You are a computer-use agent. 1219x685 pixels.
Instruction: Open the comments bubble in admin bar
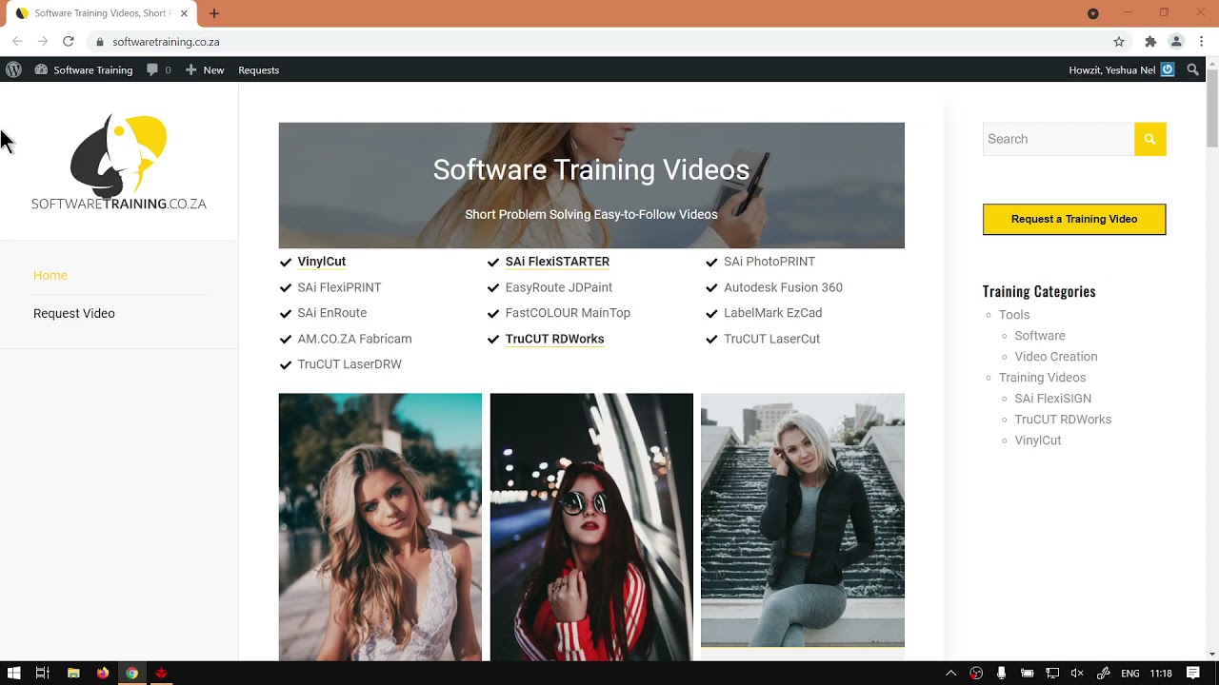159,69
